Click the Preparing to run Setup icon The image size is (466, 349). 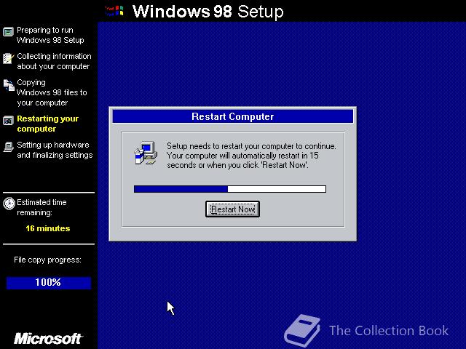(8, 32)
